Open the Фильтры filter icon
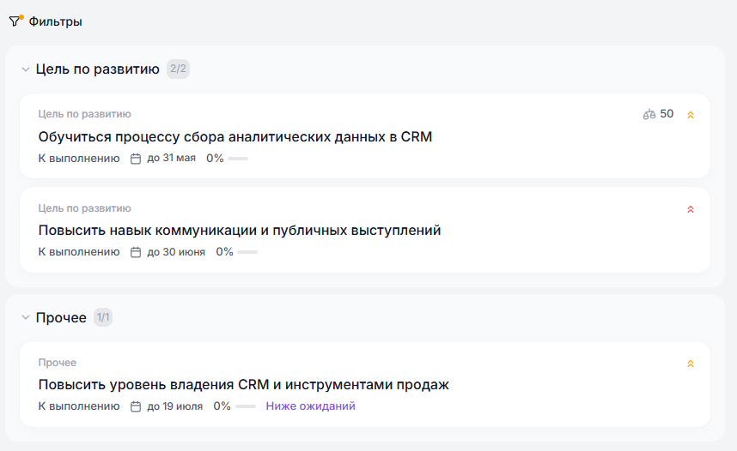This screenshot has width=737, height=451. coord(15,21)
